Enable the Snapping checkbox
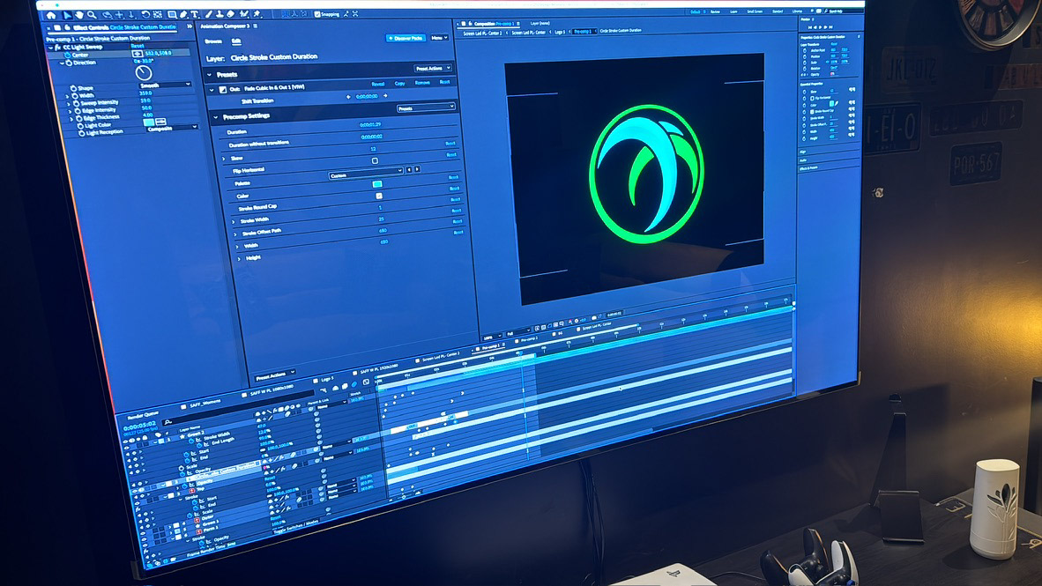This screenshot has width=1042, height=586. [x=317, y=14]
